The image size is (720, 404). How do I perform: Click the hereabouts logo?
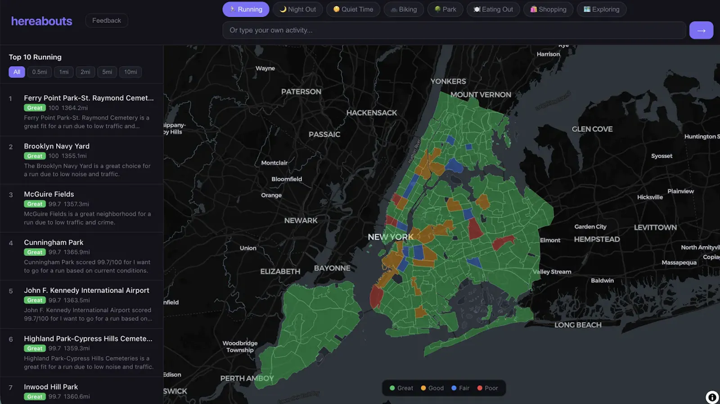click(x=41, y=21)
